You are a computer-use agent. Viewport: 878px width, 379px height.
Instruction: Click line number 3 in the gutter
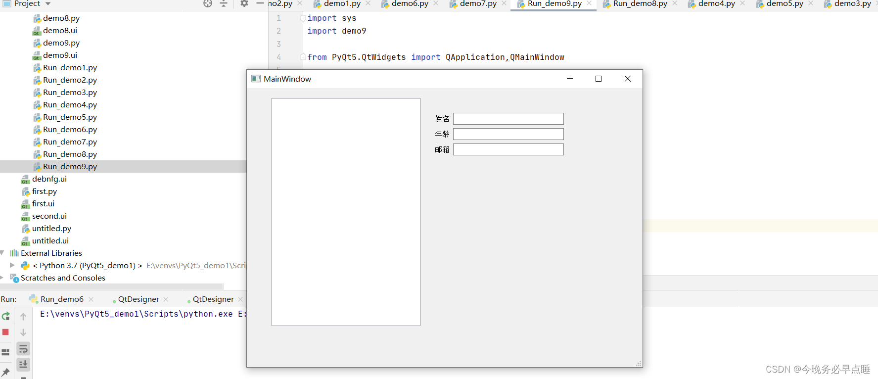point(278,44)
